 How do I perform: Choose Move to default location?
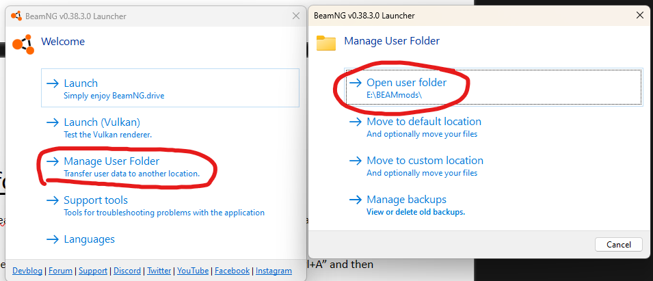point(493,127)
